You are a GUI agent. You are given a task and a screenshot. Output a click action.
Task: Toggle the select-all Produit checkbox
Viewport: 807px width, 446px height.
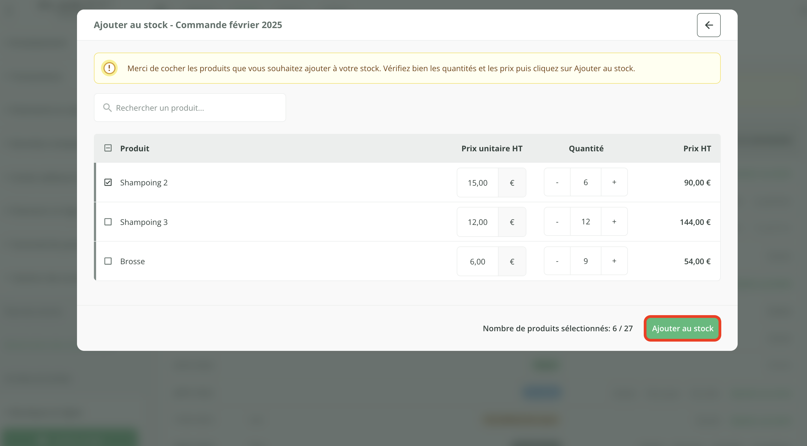108,148
